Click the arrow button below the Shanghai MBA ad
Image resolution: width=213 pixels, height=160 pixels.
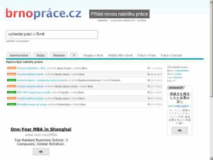point(41,152)
